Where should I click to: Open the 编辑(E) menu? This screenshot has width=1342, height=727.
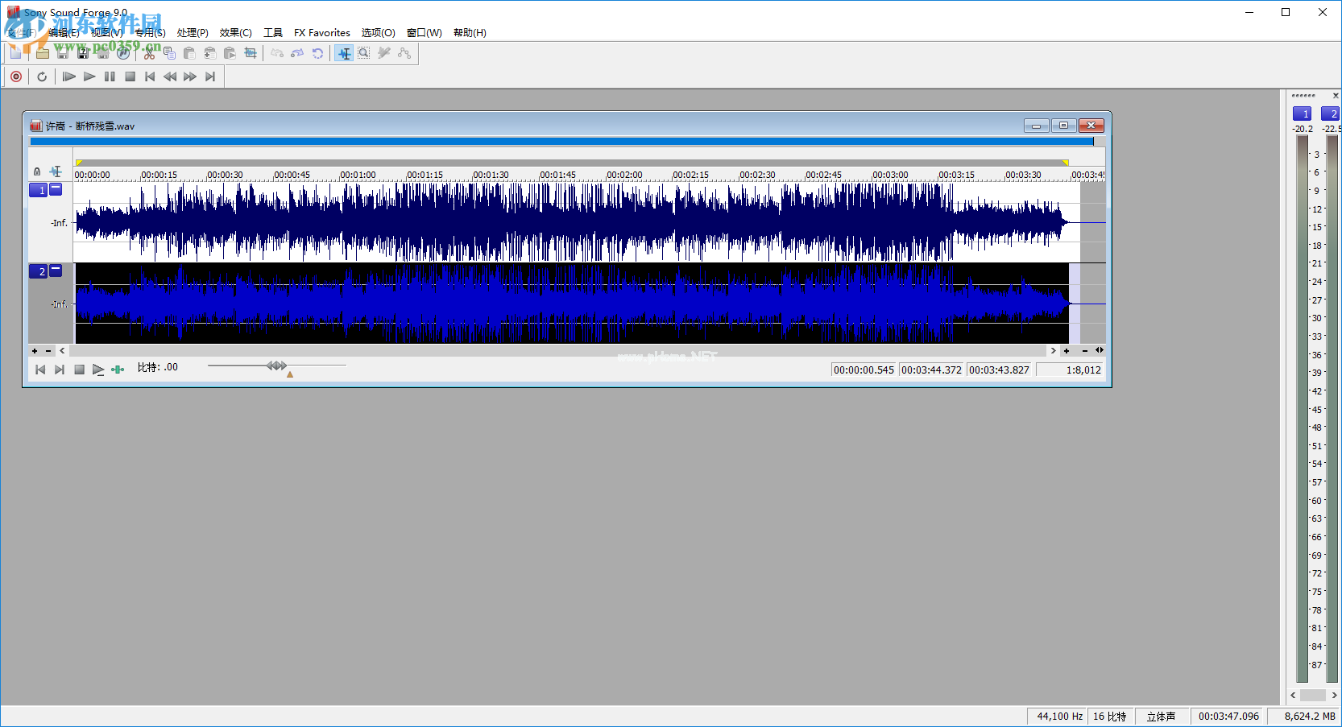coord(64,33)
